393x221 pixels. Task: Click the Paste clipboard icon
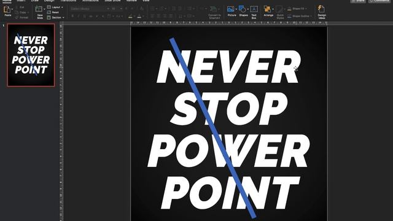[x=7, y=10]
